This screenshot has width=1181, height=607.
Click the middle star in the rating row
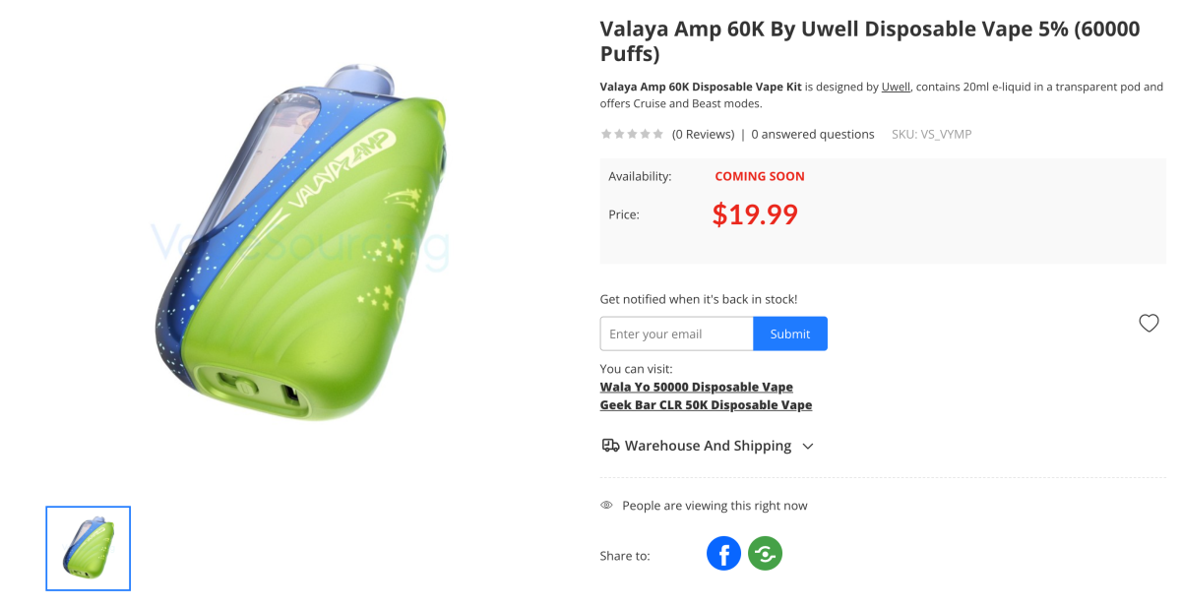(631, 133)
